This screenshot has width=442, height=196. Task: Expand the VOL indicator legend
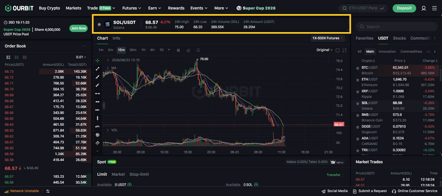[108, 130]
